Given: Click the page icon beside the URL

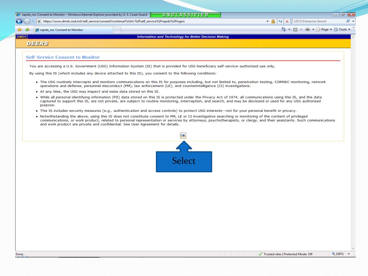Looking at the screenshot, I should 40,21.
